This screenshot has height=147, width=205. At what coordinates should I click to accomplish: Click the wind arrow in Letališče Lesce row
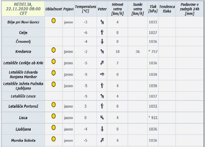pos(102,96)
